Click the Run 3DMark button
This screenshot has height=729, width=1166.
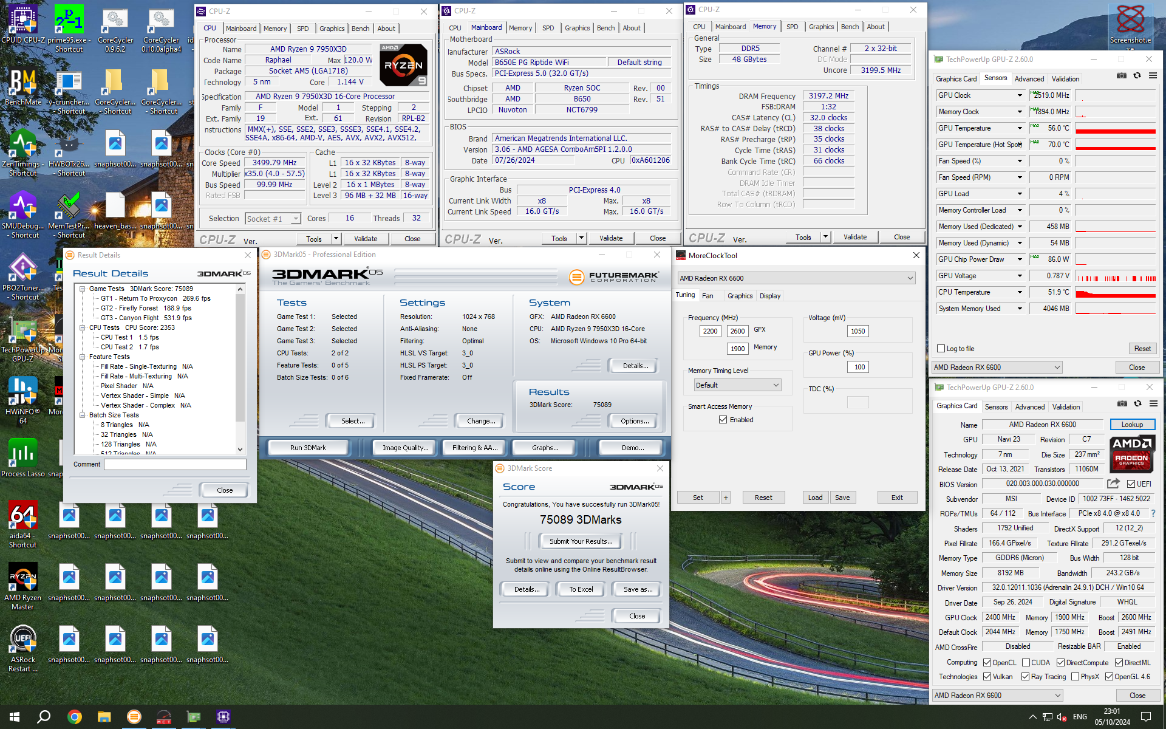pyautogui.click(x=308, y=448)
